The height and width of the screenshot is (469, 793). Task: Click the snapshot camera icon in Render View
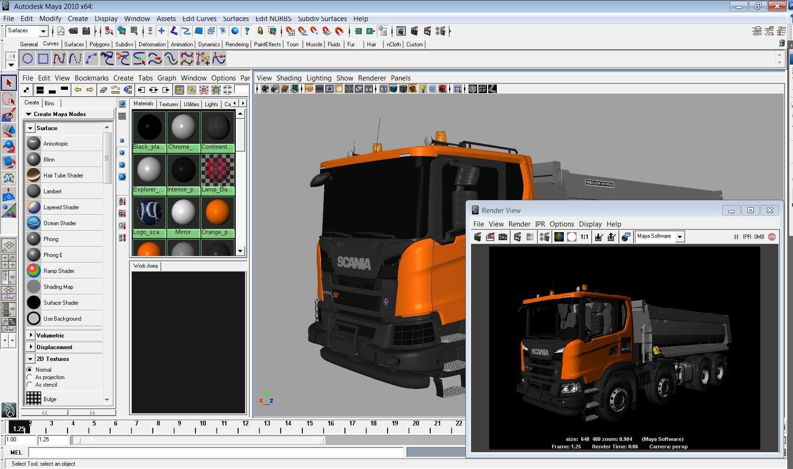tap(502, 237)
